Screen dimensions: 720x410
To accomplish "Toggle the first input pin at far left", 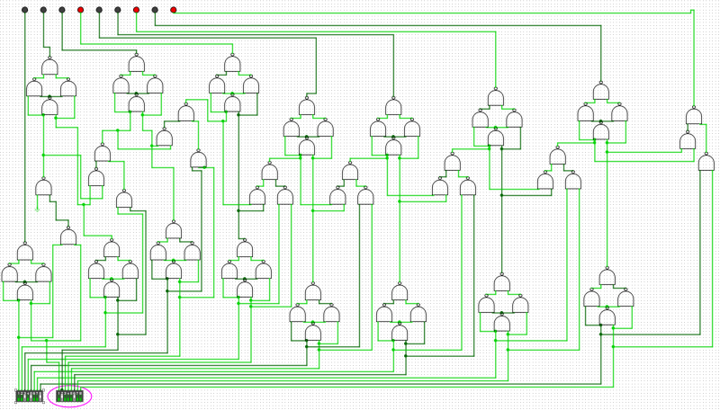I will [x=24, y=10].
